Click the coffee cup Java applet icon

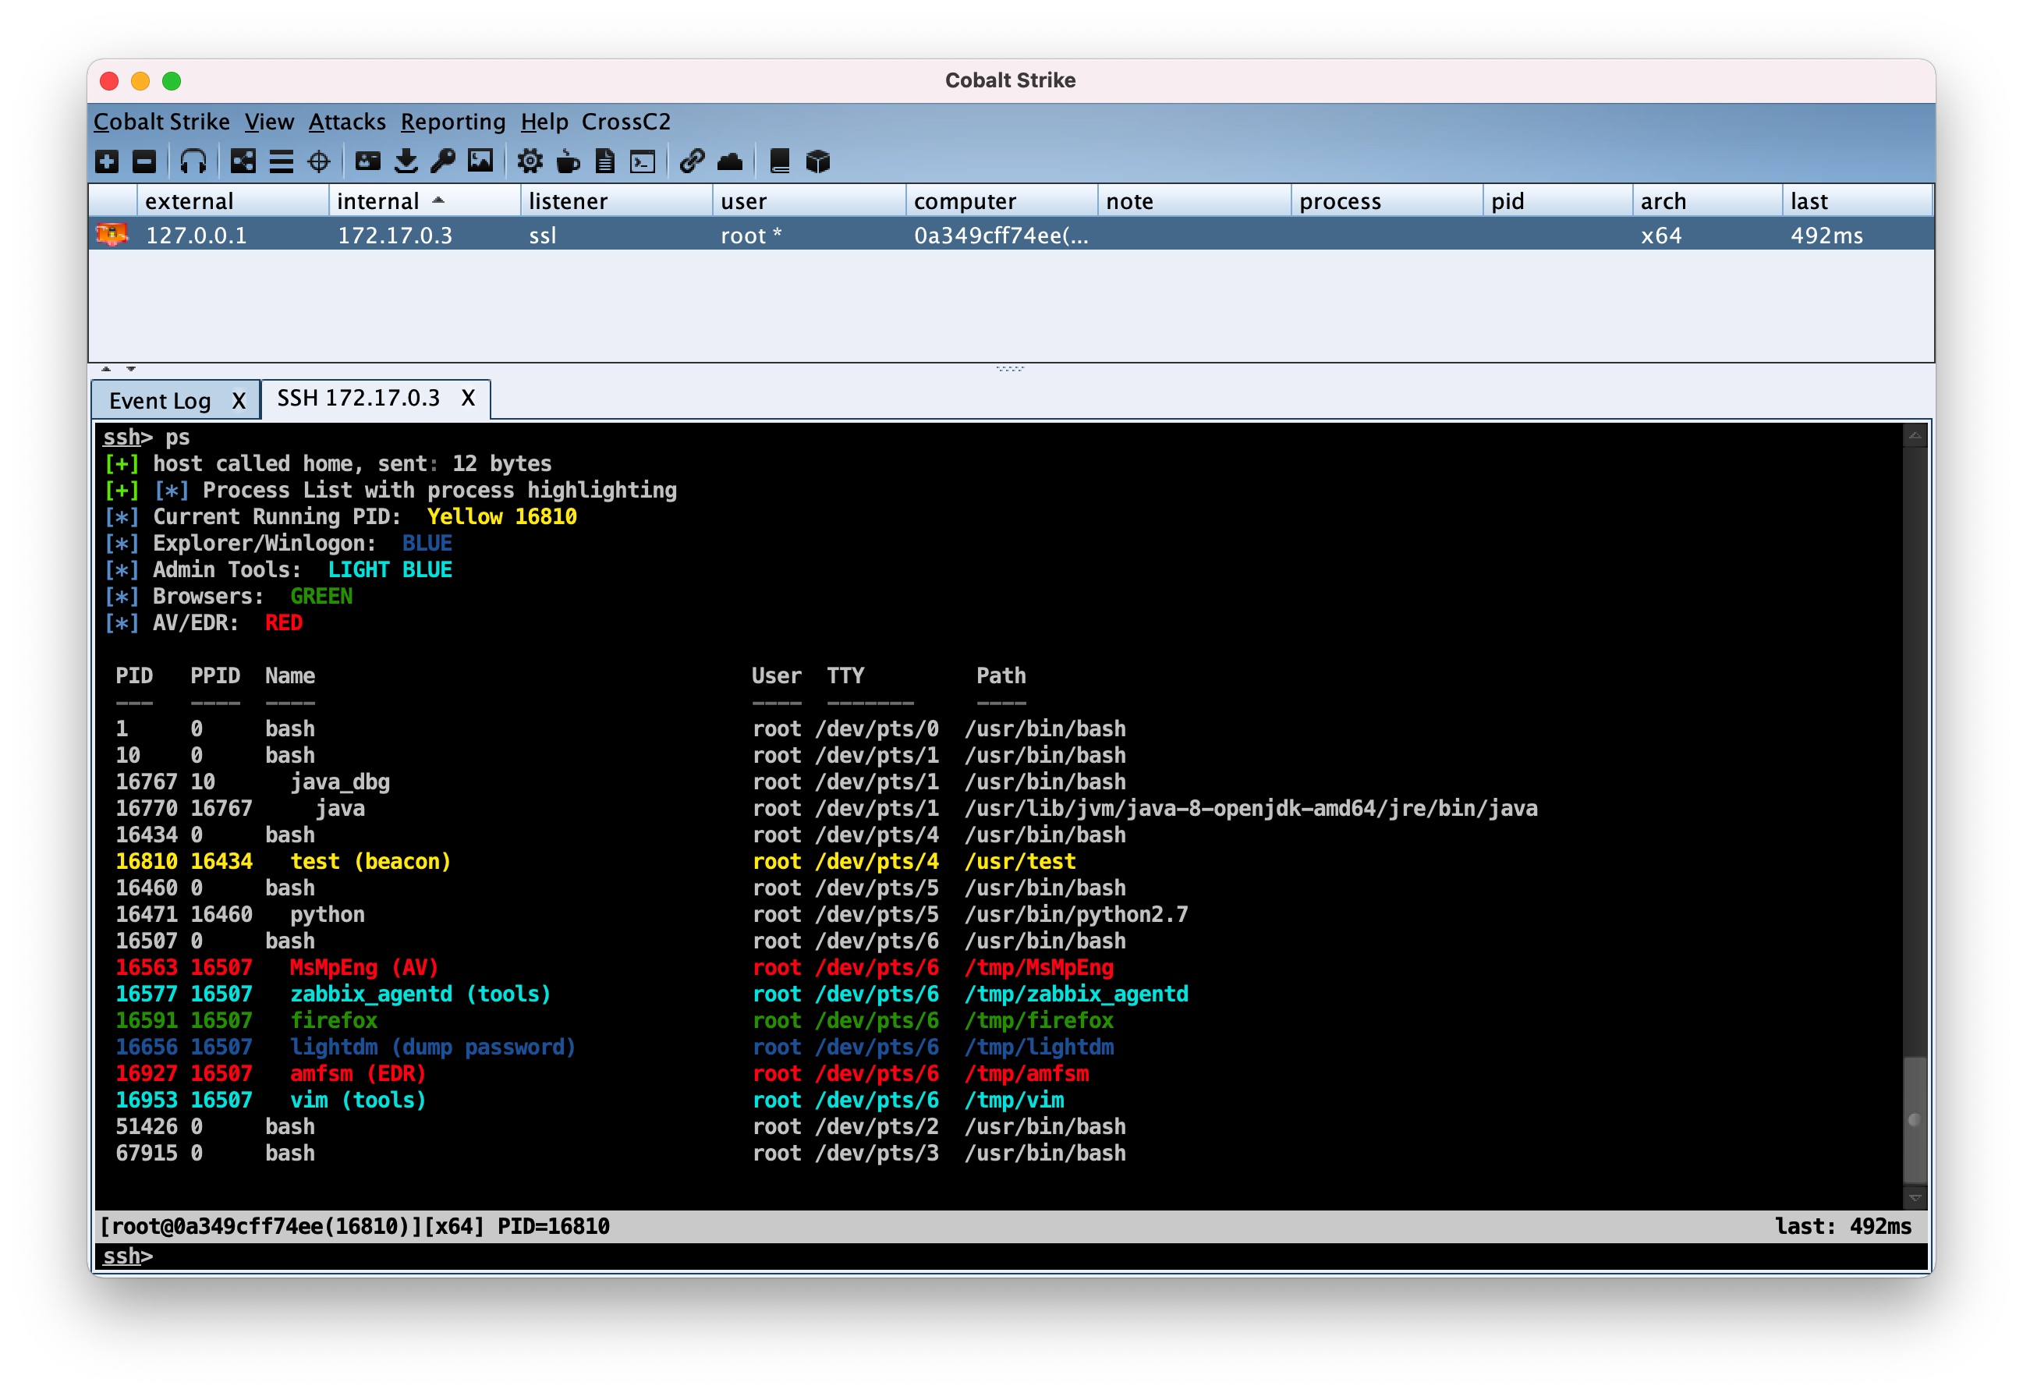point(569,161)
